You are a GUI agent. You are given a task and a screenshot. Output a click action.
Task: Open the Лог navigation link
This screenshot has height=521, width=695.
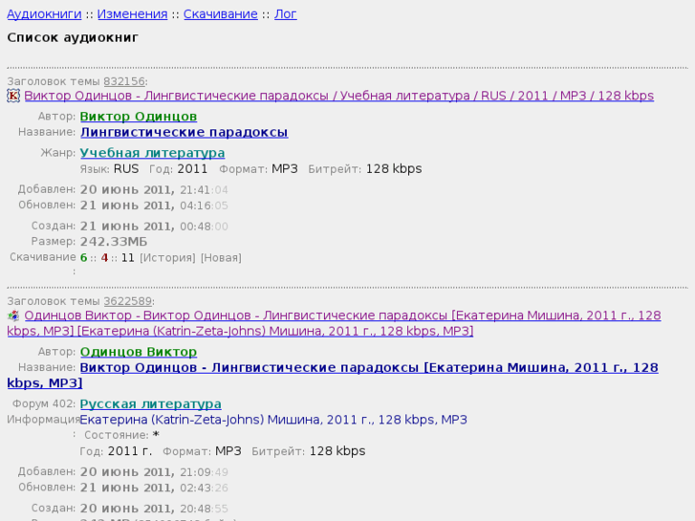point(286,14)
